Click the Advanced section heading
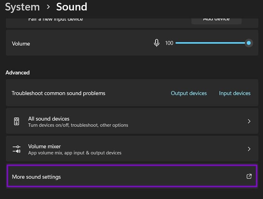The width and height of the screenshot is (263, 199). point(17,73)
